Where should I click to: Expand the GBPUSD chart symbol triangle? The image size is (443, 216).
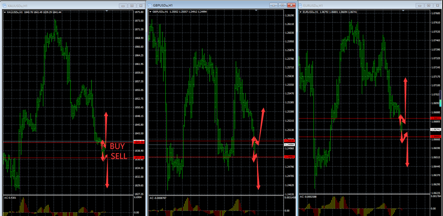[x=151, y=11]
